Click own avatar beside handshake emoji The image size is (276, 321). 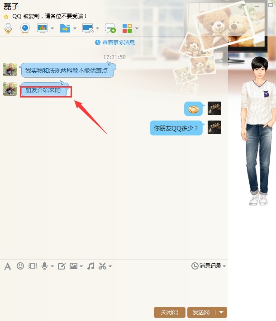tap(214, 108)
